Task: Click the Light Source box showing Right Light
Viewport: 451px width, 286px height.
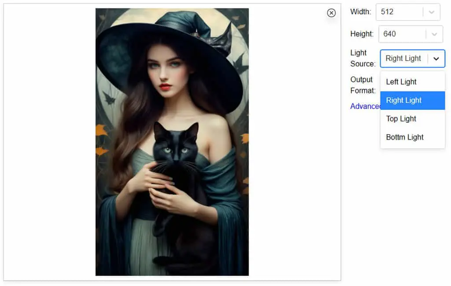Action: pos(412,59)
